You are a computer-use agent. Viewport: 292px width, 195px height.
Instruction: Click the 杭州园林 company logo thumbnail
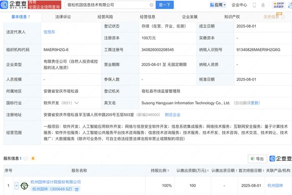[x=24, y=186]
